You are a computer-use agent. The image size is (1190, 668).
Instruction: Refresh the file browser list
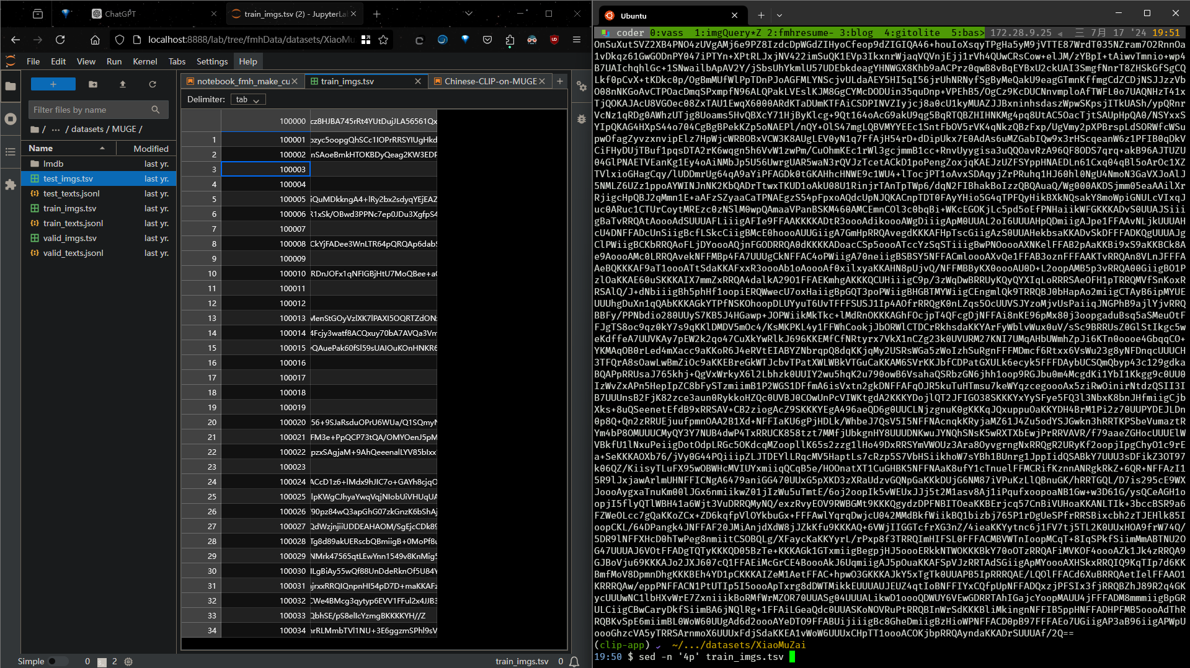point(153,84)
